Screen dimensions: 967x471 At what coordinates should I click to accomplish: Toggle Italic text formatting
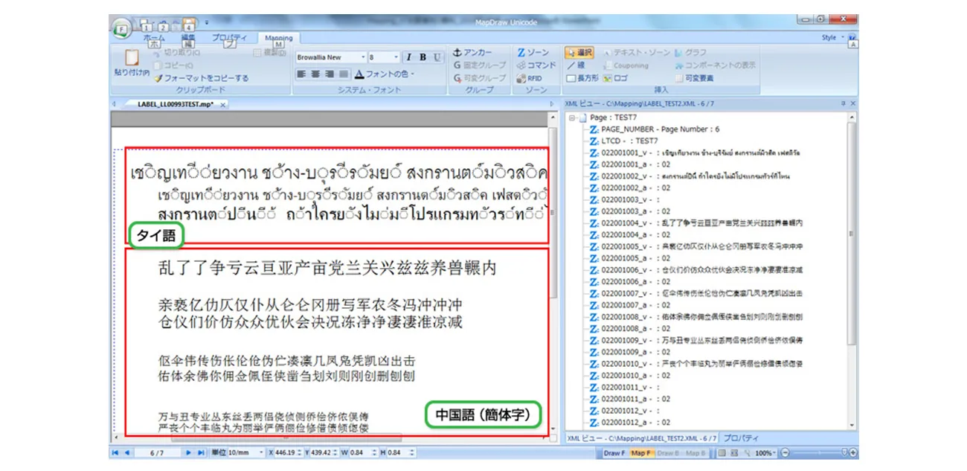(x=408, y=57)
